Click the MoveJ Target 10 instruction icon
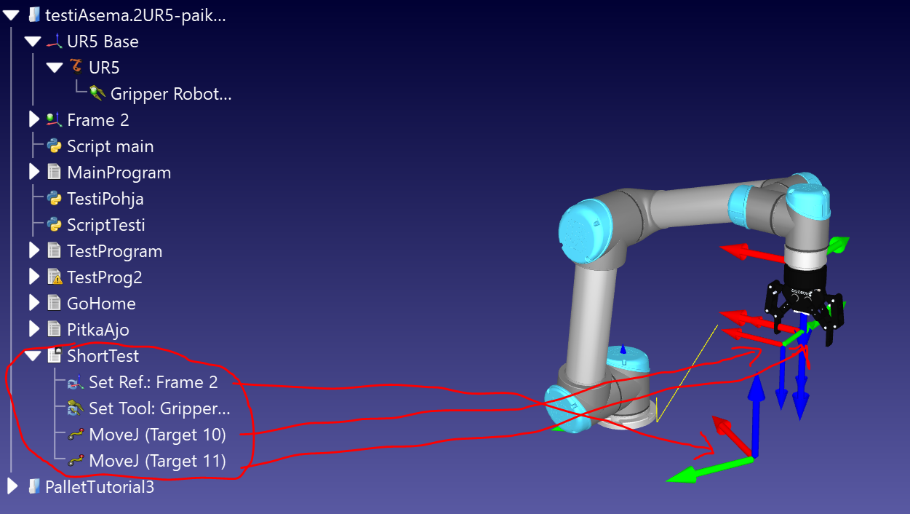This screenshot has height=514, width=910. 76,435
